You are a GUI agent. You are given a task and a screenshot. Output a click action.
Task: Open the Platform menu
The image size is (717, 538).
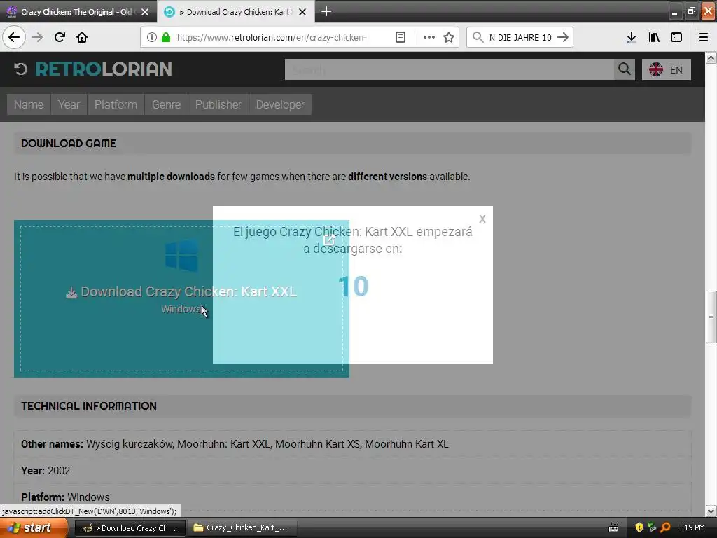pyautogui.click(x=116, y=105)
